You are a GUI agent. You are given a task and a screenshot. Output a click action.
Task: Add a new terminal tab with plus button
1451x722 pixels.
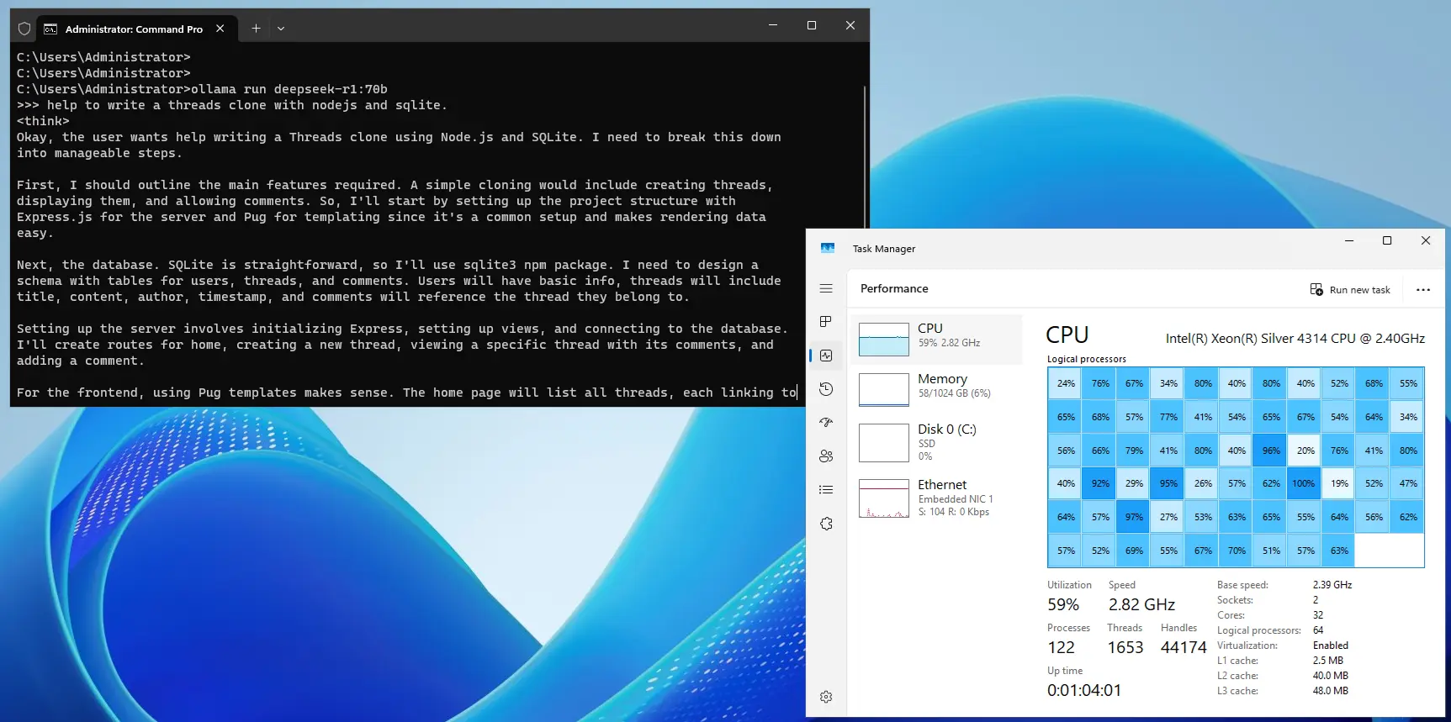(256, 29)
